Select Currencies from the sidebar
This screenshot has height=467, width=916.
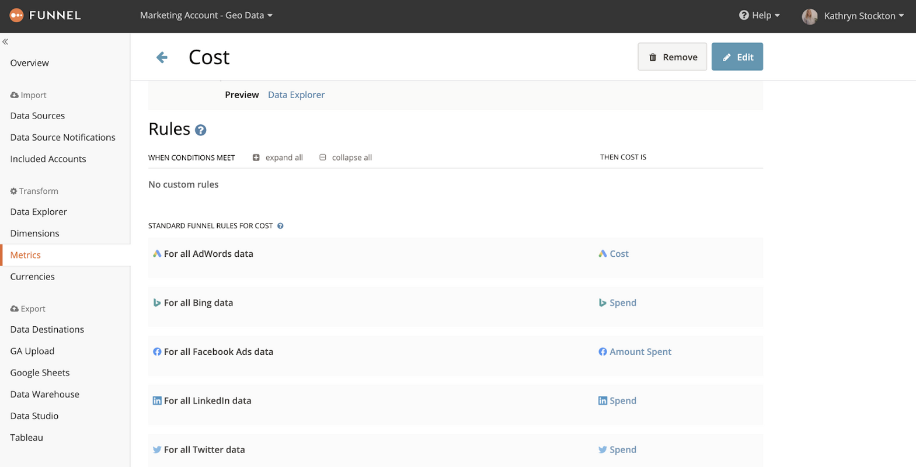point(33,277)
